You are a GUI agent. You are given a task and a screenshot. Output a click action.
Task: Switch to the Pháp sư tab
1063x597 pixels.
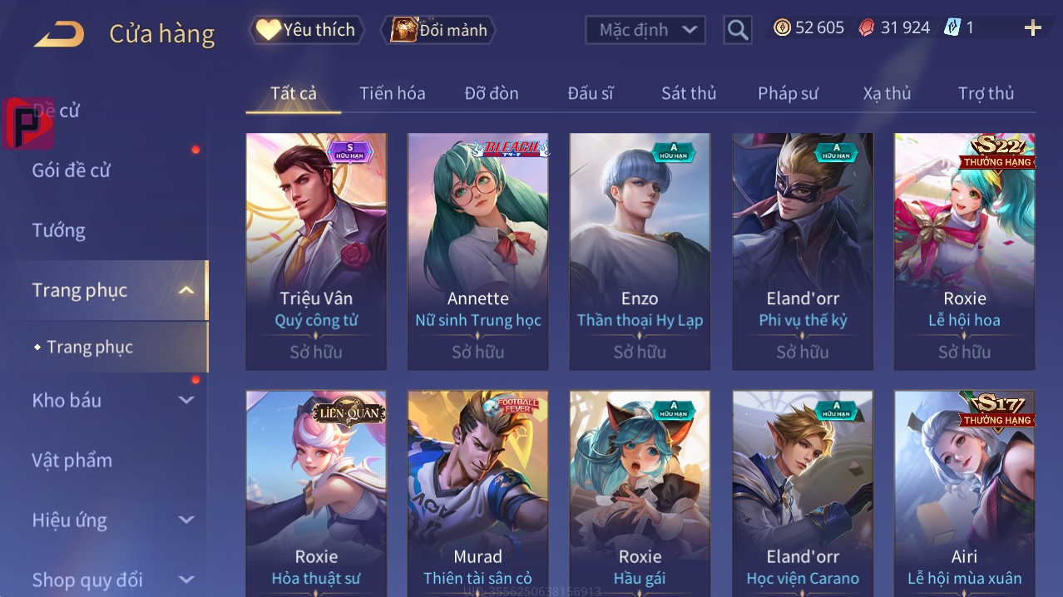coord(788,93)
